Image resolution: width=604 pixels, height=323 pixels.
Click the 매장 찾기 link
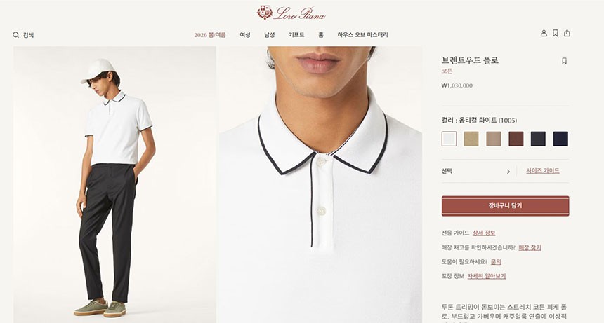click(530, 248)
